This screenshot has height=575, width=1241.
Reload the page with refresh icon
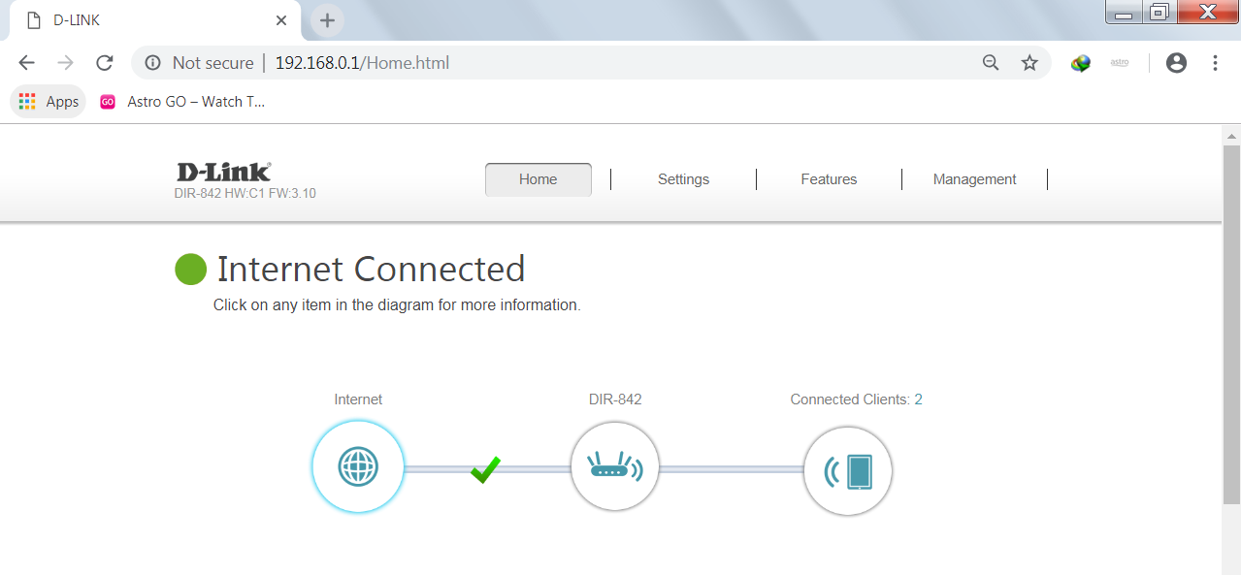point(105,63)
